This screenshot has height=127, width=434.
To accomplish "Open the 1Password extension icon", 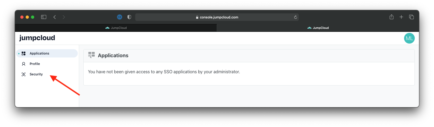I will tap(119, 17).
